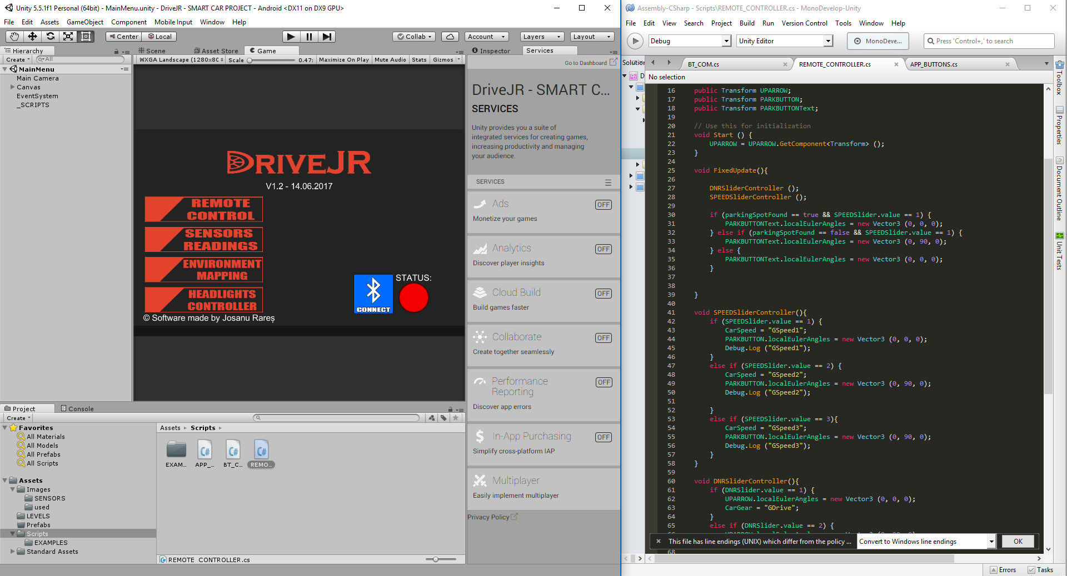
Task: Adjust the Project asset icon size slider
Action: tap(441, 559)
